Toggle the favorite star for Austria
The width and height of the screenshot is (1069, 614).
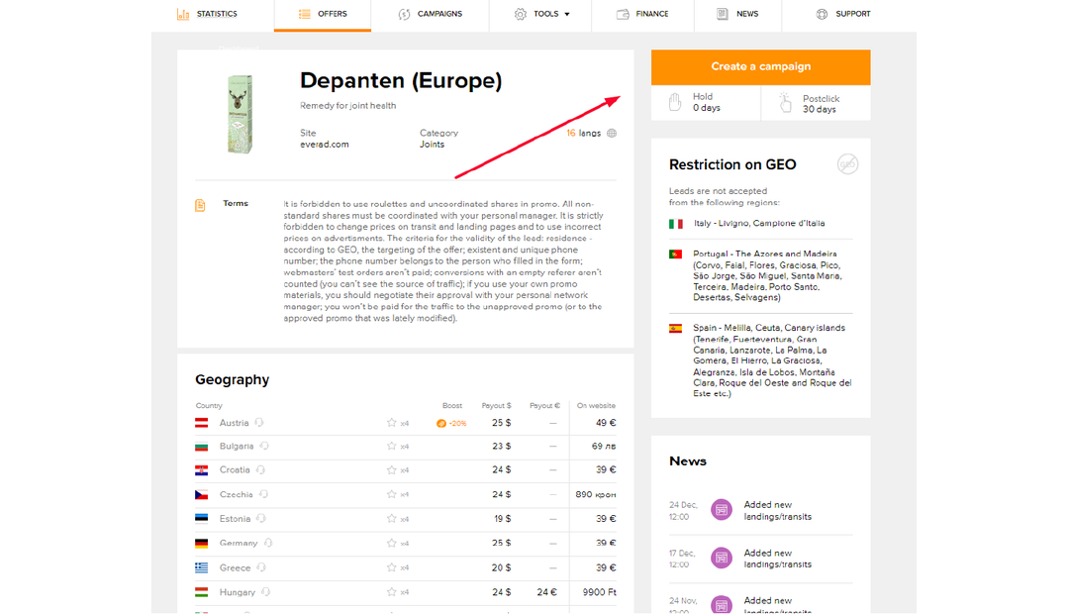click(392, 423)
